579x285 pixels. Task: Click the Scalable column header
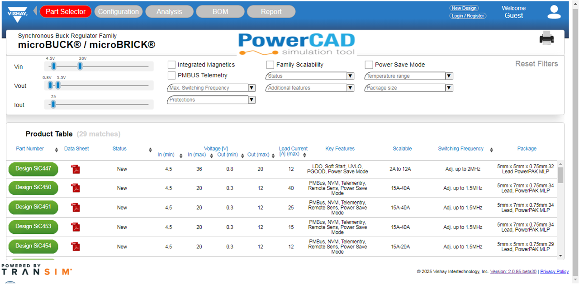pos(402,149)
